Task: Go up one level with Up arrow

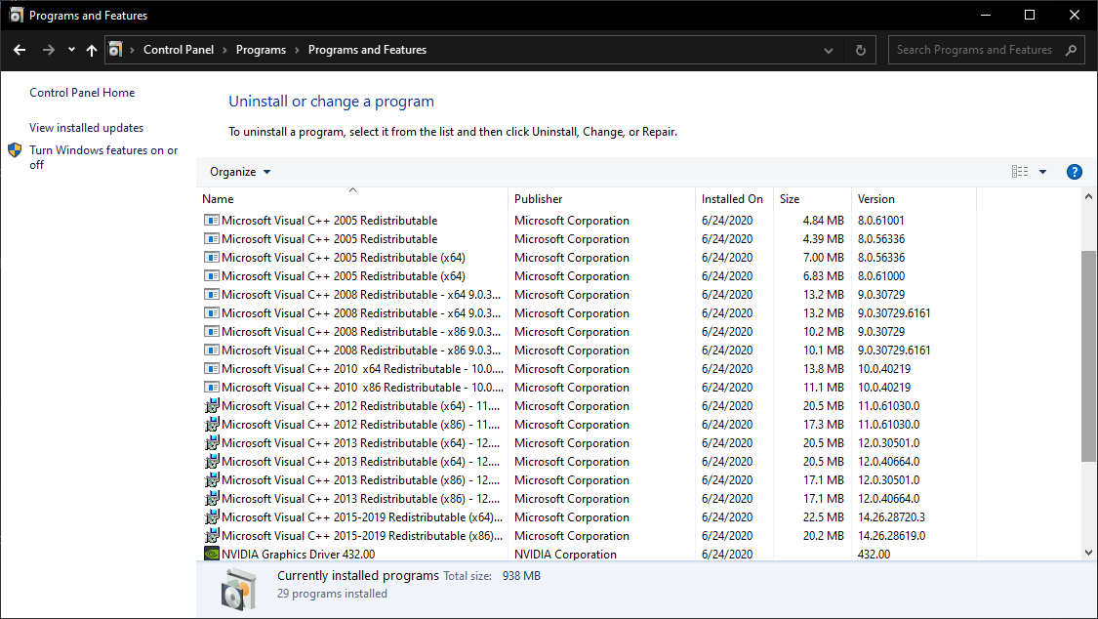Action: click(92, 50)
